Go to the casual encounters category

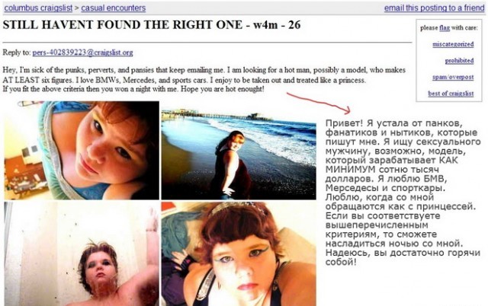[114, 8]
